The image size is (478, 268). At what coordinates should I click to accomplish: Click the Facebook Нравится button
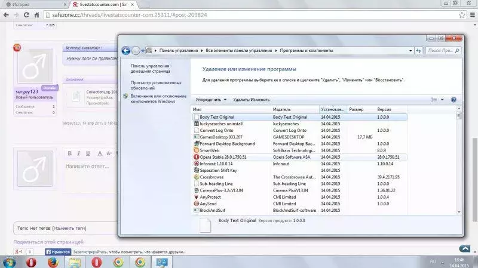click(58, 252)
